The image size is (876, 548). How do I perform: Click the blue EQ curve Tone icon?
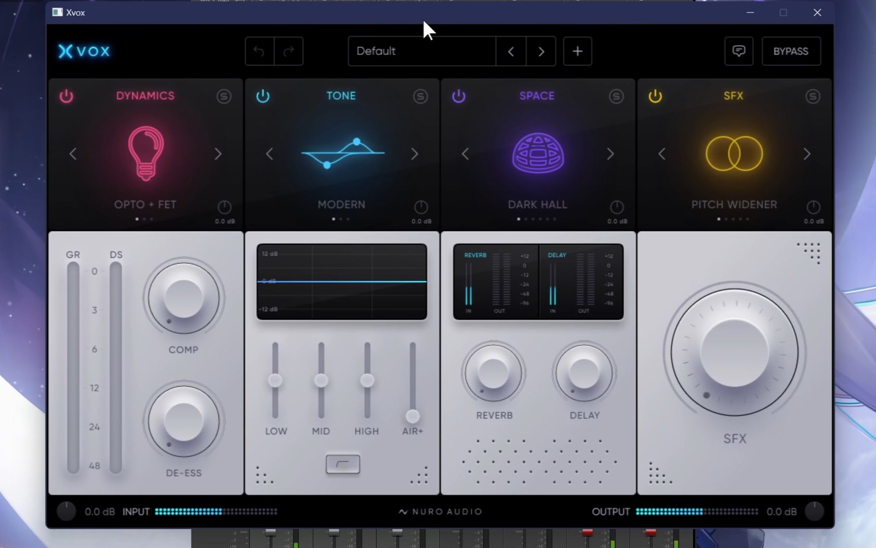[343, 153]
